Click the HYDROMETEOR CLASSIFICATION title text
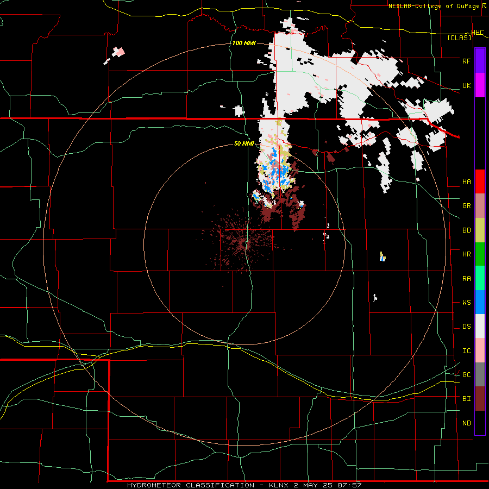This screenshot has height=489, width=489. tap(191, 485)
